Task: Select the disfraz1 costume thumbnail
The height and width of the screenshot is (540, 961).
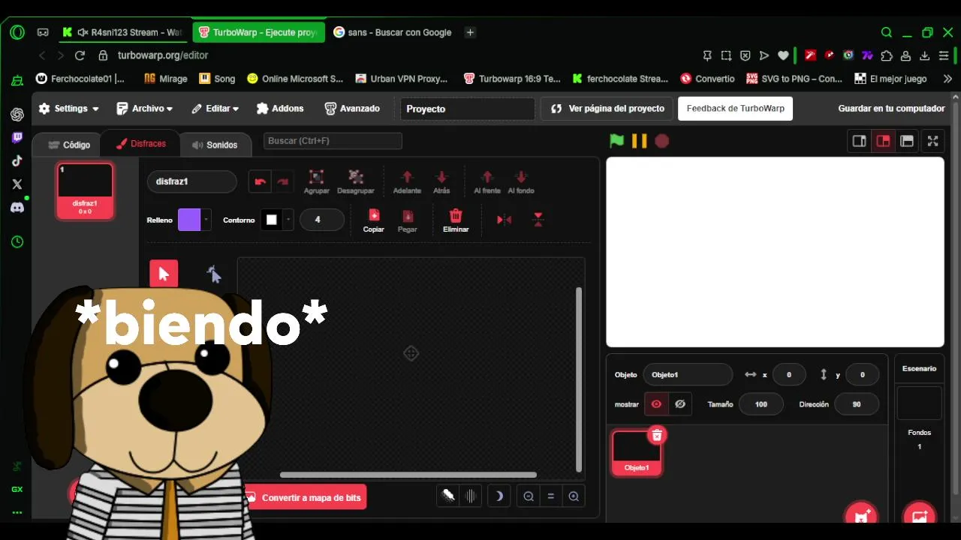Action: (85, 191)
